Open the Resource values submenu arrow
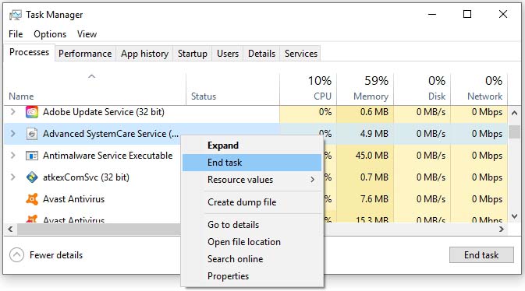 312,180
